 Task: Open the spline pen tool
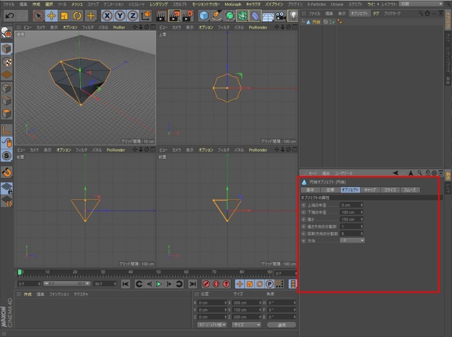217,15
